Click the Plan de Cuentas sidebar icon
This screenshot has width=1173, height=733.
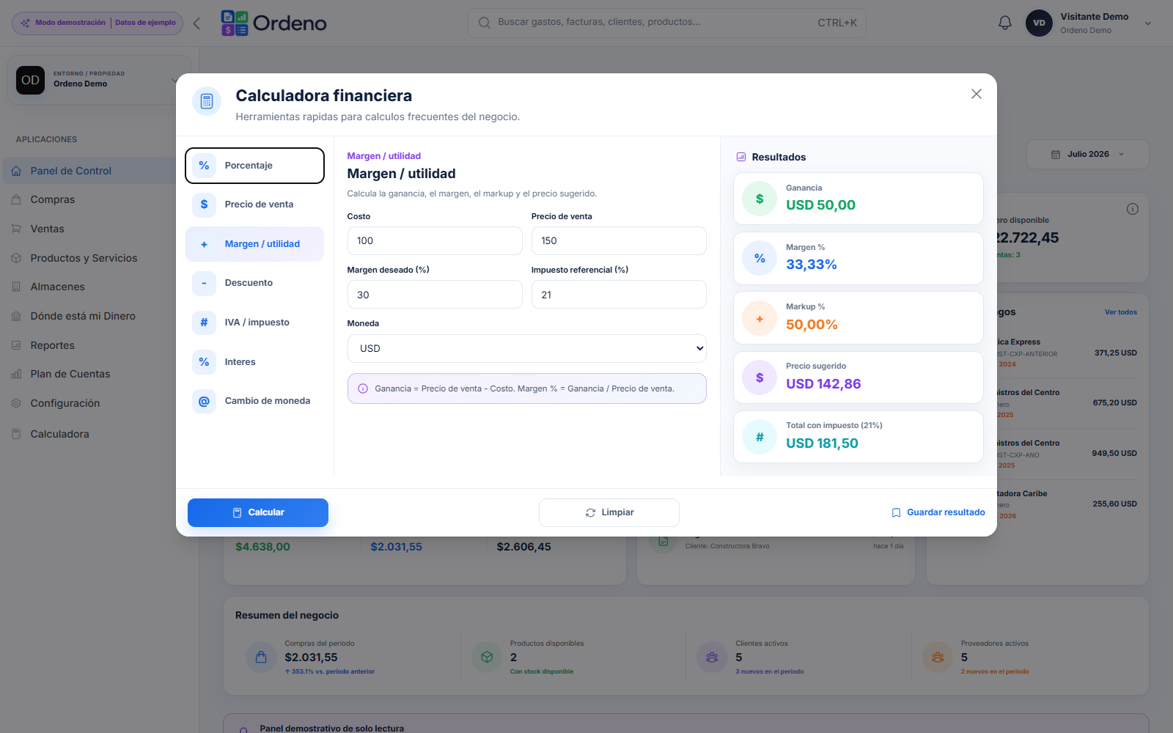[x=16, y=374]
